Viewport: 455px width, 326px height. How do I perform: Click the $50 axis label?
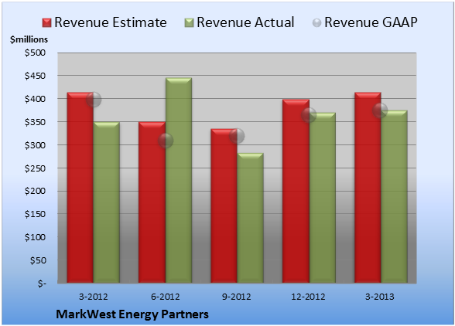tap(38, 260)
